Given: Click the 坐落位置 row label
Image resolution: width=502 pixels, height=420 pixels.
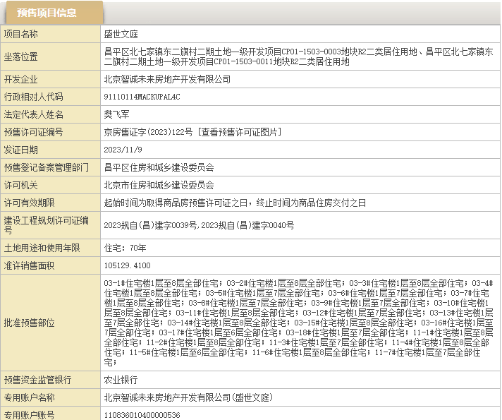Looking at the screenshot, I should point(21,56).
